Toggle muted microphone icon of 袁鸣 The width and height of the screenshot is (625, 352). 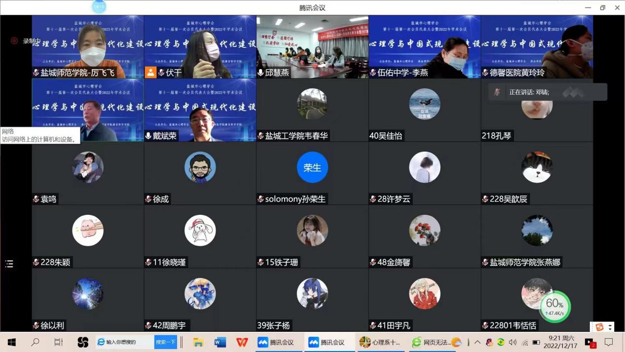[x=36, y=199]
